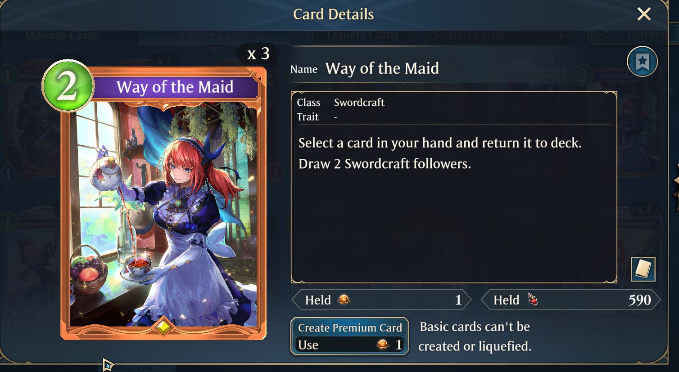Screen dimensions: 679x372
Task: Click the green cost 2 orb
Action: pyautogui.click(x=68, y=85)
